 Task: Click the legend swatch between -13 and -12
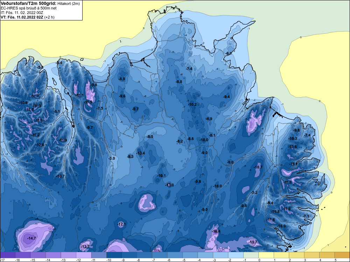click(69, 255)
